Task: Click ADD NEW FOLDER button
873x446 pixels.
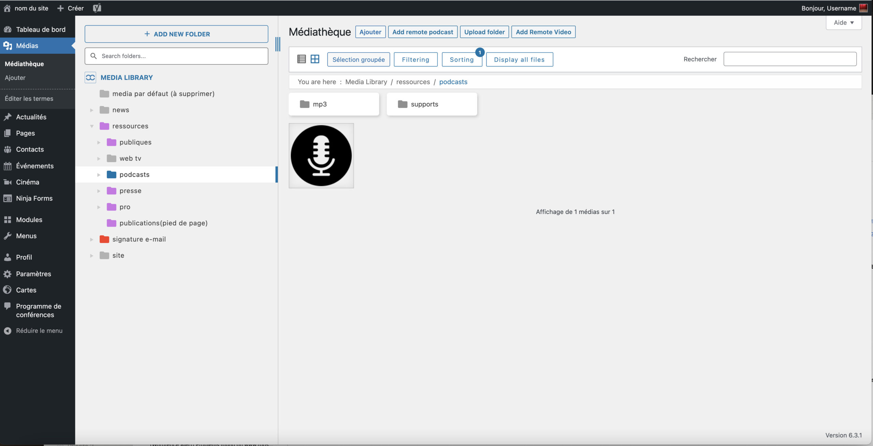Action: click(176, 34)
